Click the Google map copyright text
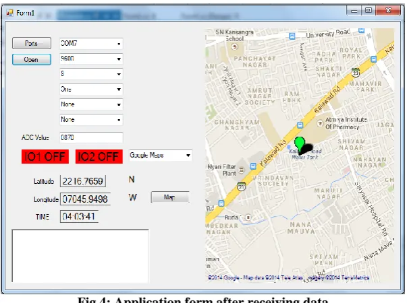Viewport: 407px width, 303px height. click(x=289, y=277)
